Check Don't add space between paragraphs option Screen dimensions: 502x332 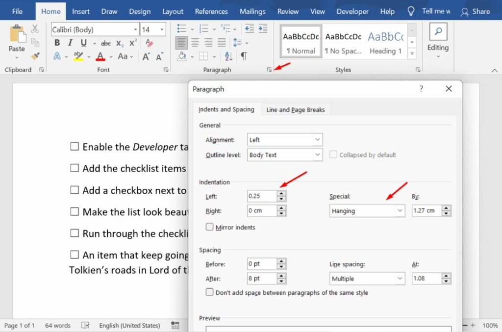coord(210,291)
